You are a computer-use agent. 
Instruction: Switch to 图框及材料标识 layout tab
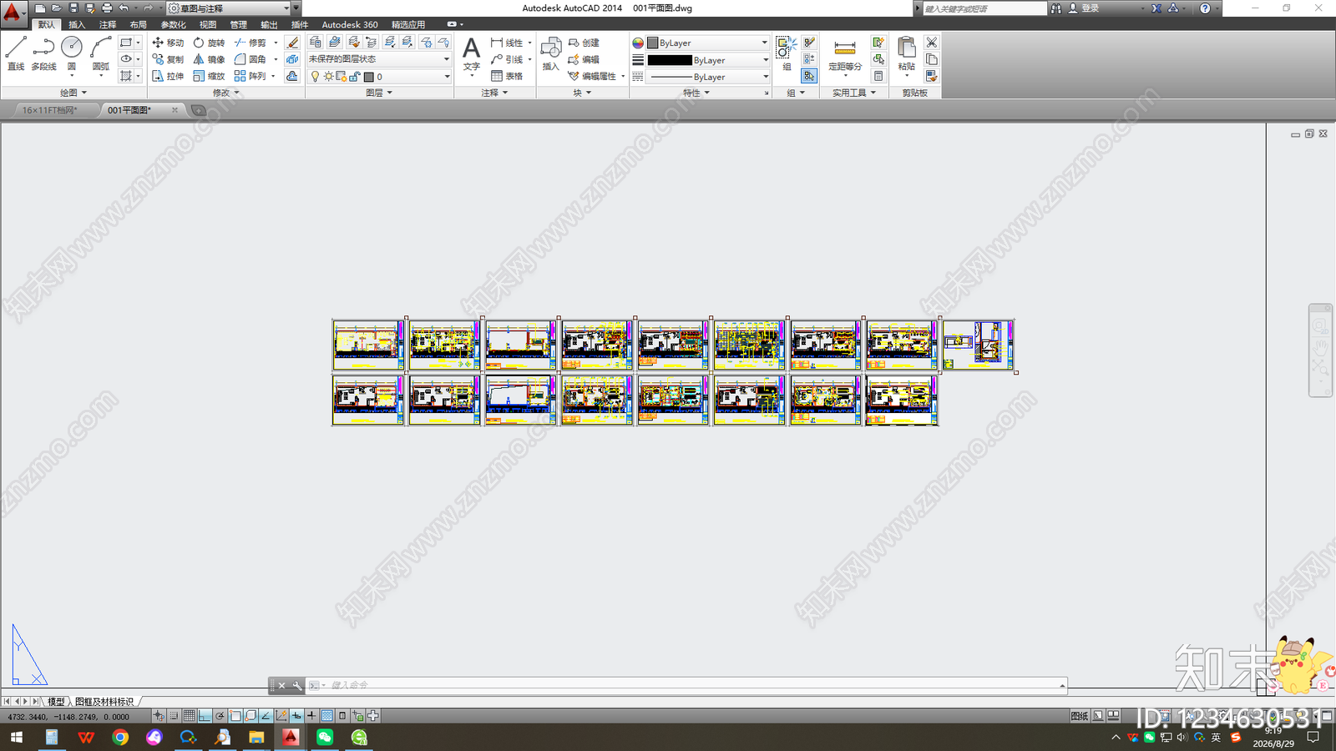click(x=104, y=702)
